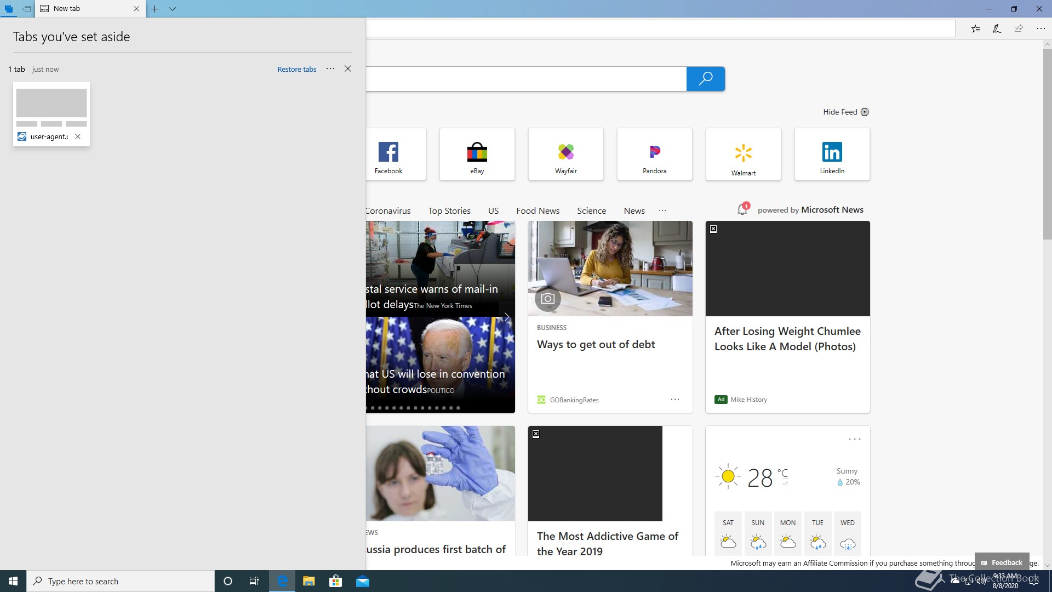This screenshot has height=592, width=1052.
Task: Open Microsoft Store from taskbar
Action: 335,581
